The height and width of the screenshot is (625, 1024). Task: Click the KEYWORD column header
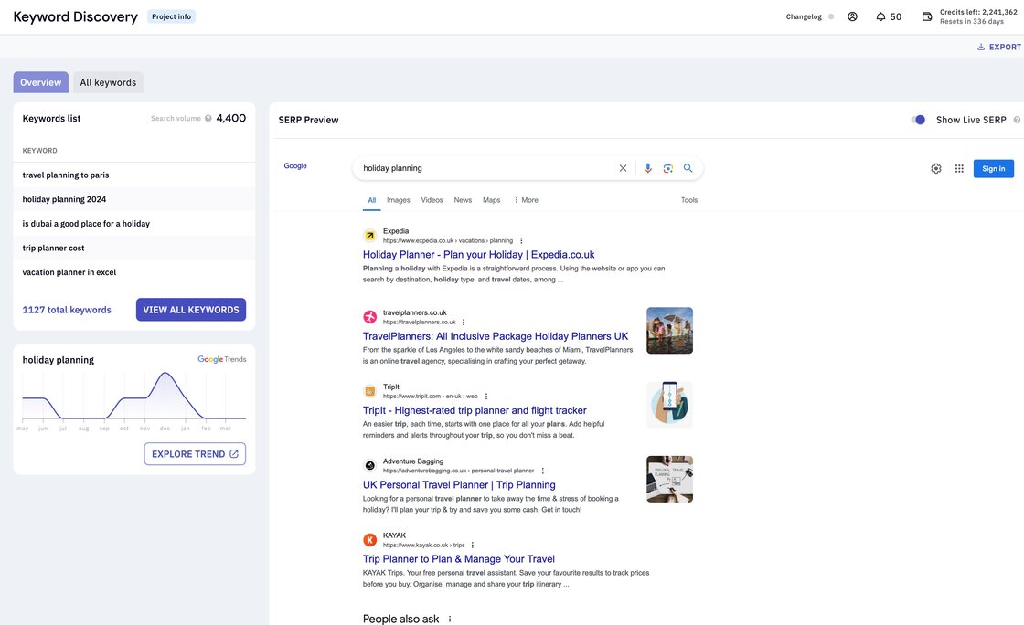click(x=40, y=151)
